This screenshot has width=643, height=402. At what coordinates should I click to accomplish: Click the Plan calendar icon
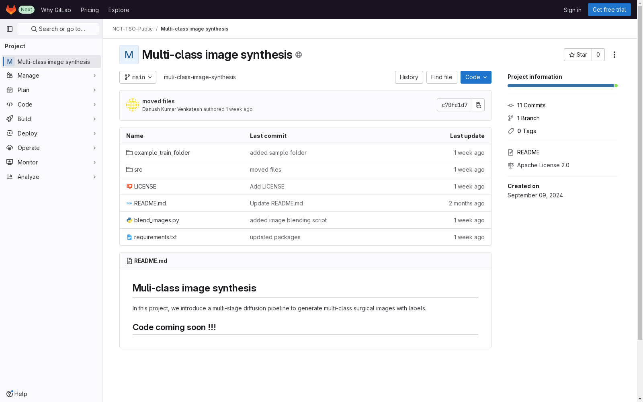pos(10,90)
